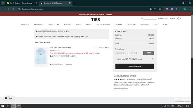The height and width of the screenshot is (108, 193).
Task: Open the pink shield extension
Action: [x=167, y=9]
